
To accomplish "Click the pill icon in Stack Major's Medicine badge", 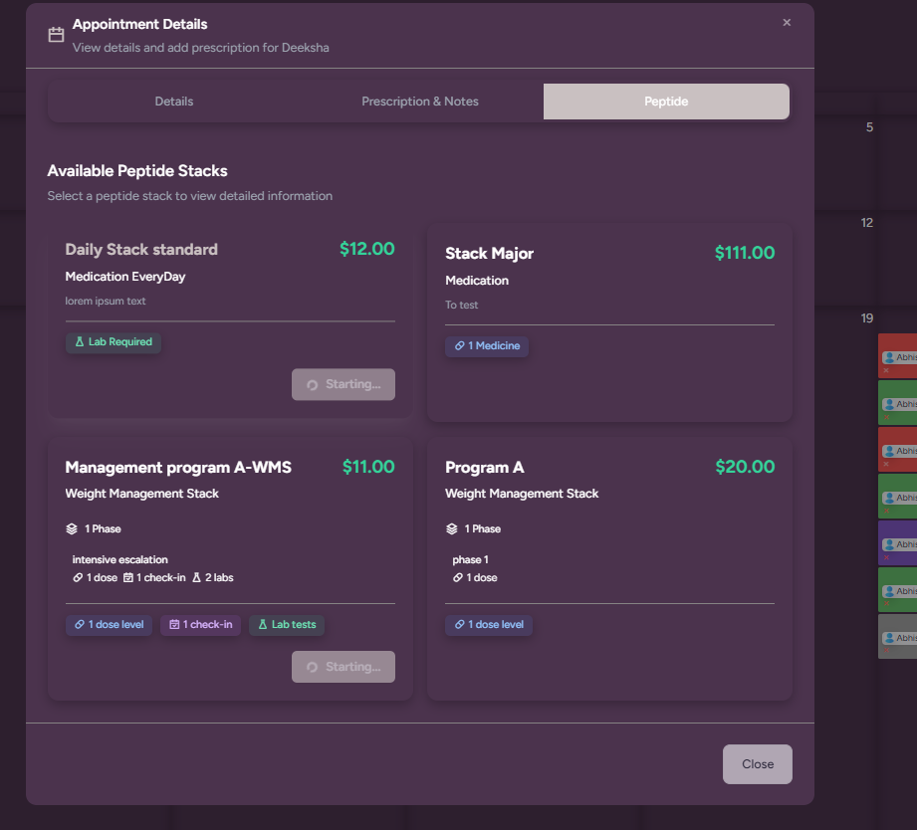I will (459, 346).
